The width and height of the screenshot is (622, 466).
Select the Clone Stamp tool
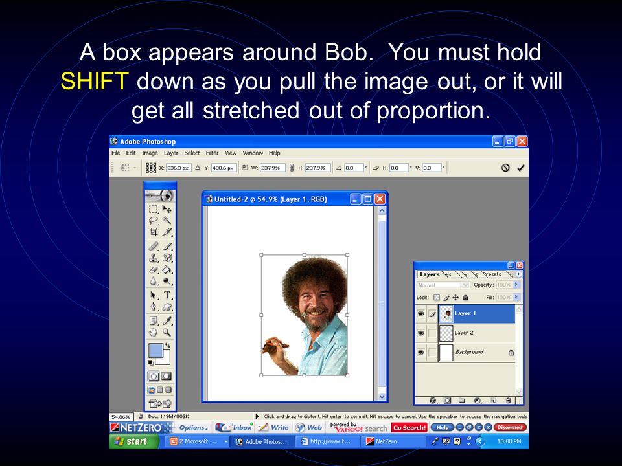(x=154, y=258)
